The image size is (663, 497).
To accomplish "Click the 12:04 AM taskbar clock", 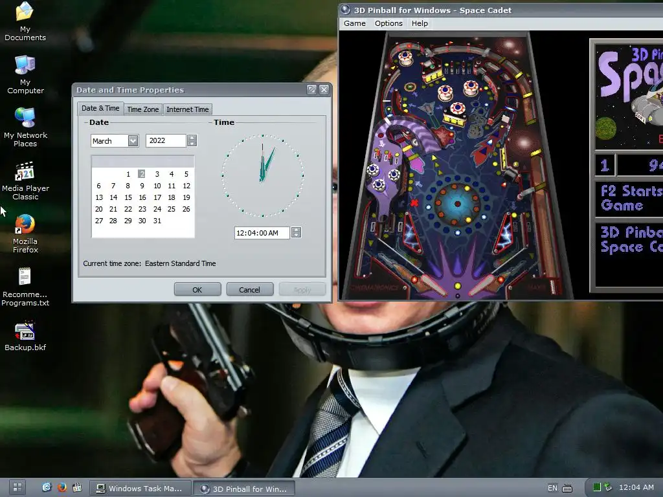I will 636,487.
